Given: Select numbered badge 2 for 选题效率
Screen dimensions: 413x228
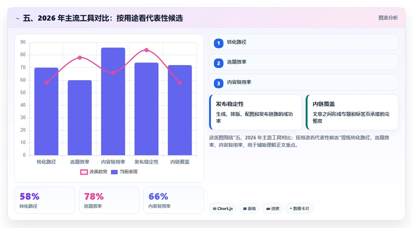Looking at the screenshot, I should coord(218,63).
